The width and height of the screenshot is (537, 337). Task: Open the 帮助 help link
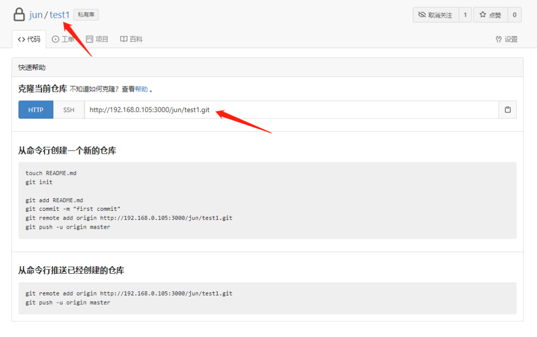pos(141,89)
